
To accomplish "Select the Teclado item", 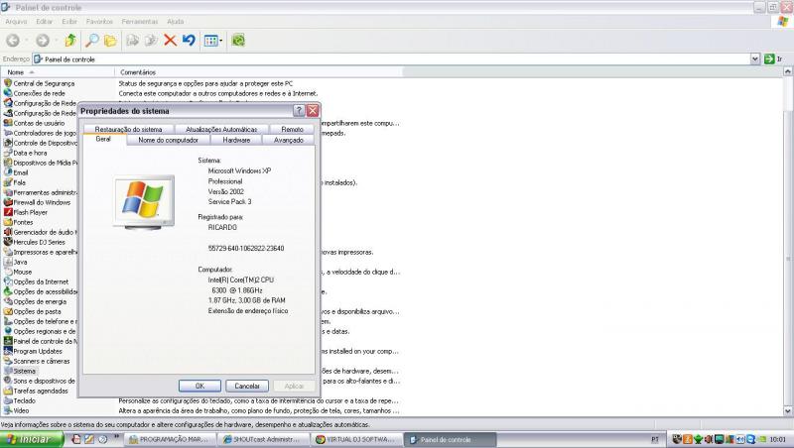I will 20,401.
